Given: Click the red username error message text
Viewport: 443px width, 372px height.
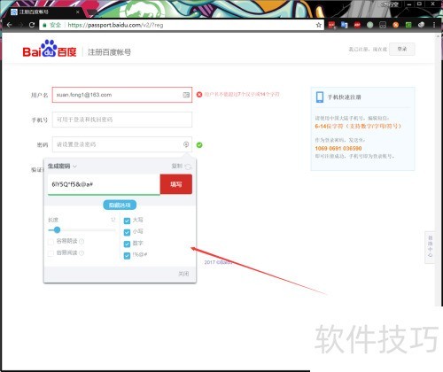Looking at the screenshot, I should (242, 95).
